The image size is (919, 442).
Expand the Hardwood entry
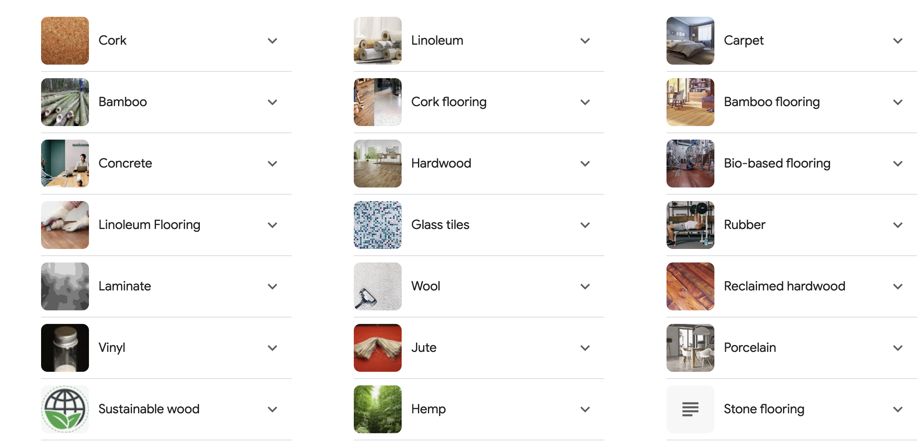pos(585,164)
